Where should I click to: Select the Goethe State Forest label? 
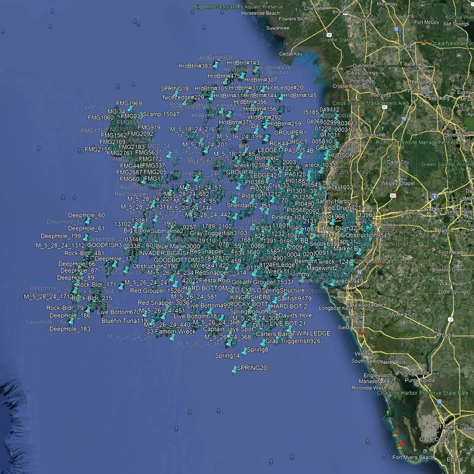click(343, 40)
